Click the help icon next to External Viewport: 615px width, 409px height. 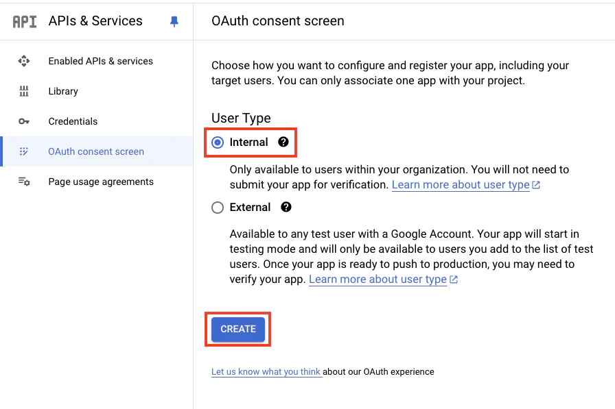[286, 207]
